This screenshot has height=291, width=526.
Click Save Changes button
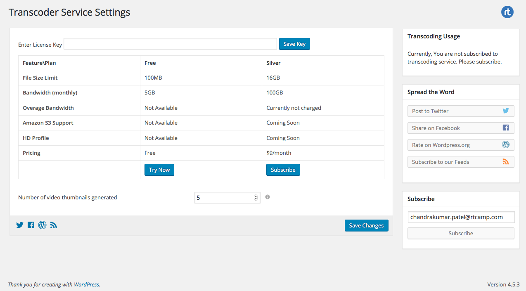(366, 225)
